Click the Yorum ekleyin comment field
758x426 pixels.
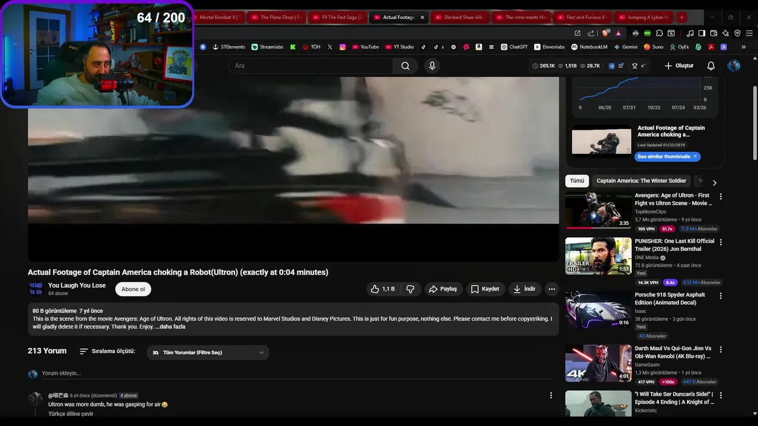(x=297, y=373)
